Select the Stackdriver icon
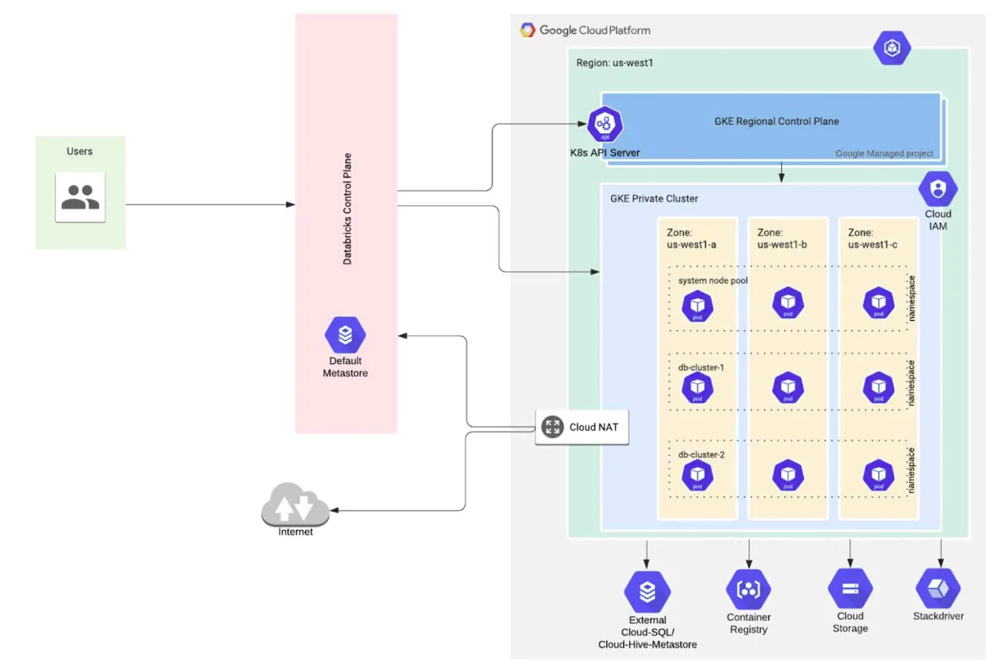Viewport: 1005px width, 667px height. point(938,588)
